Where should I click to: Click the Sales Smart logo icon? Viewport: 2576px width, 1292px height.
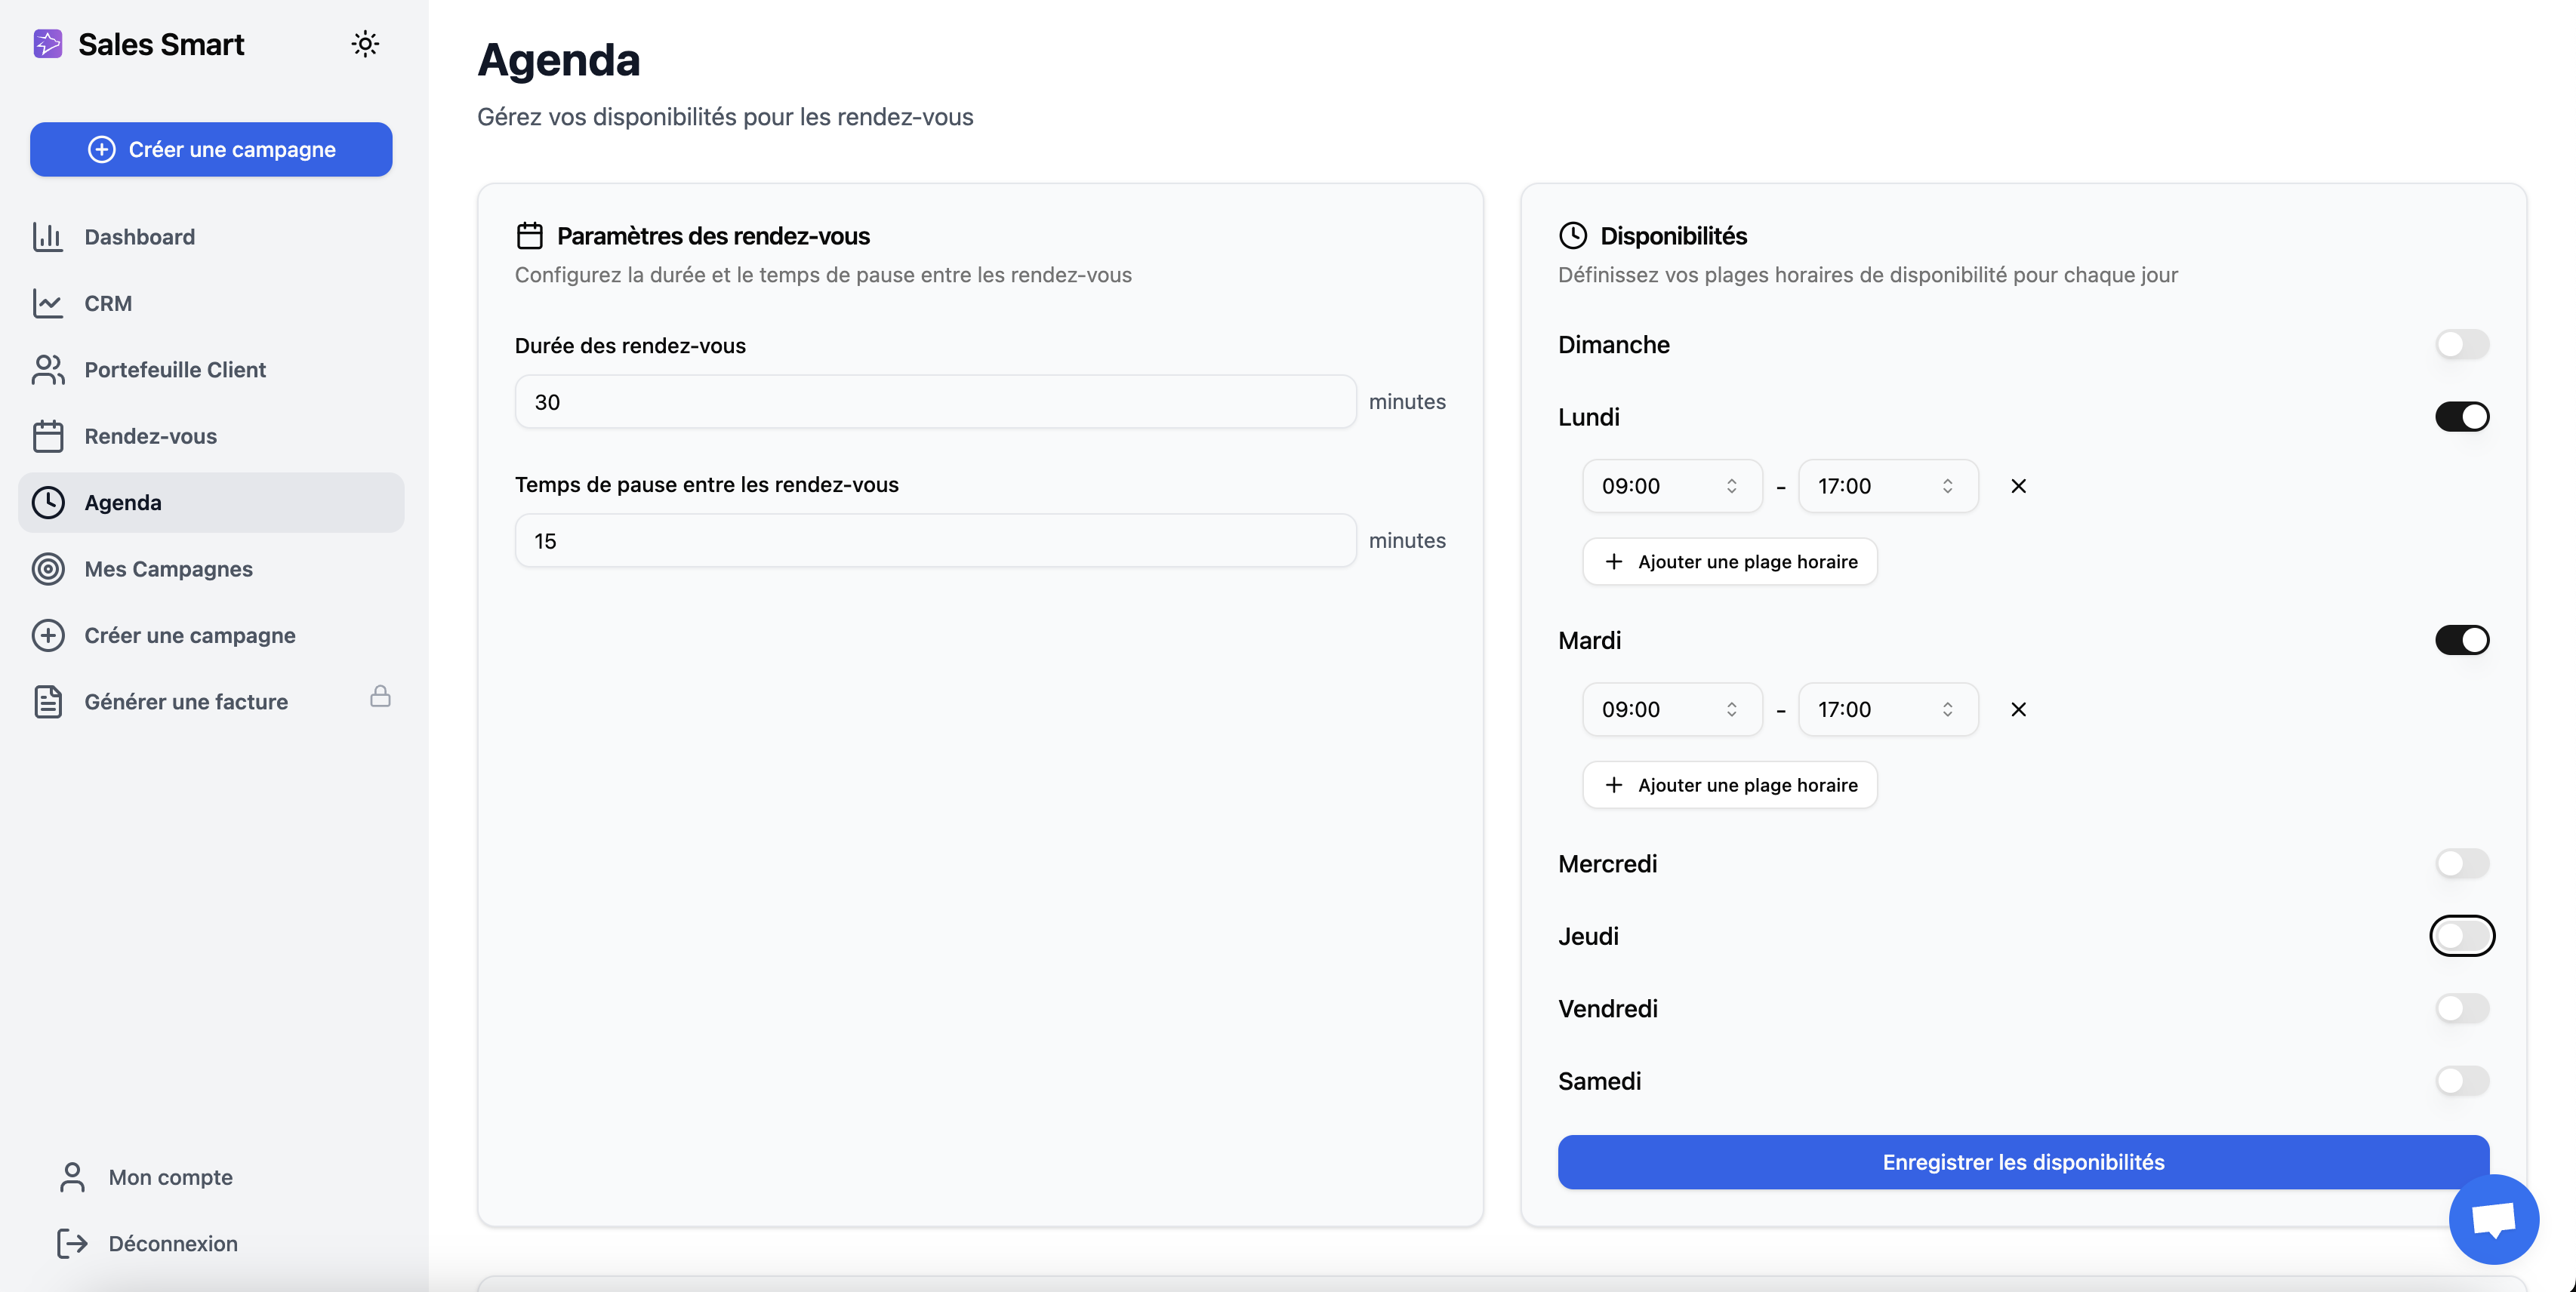[48, 44]
